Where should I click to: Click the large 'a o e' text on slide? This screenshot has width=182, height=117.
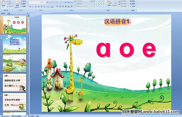(x=126, y=50)
